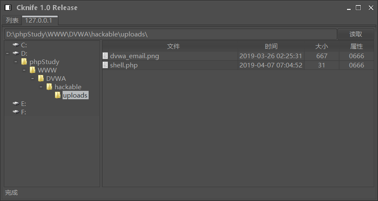The image size is (378, 201).
Task: Collapse the hackable folder node
Action: click(41, 87)
